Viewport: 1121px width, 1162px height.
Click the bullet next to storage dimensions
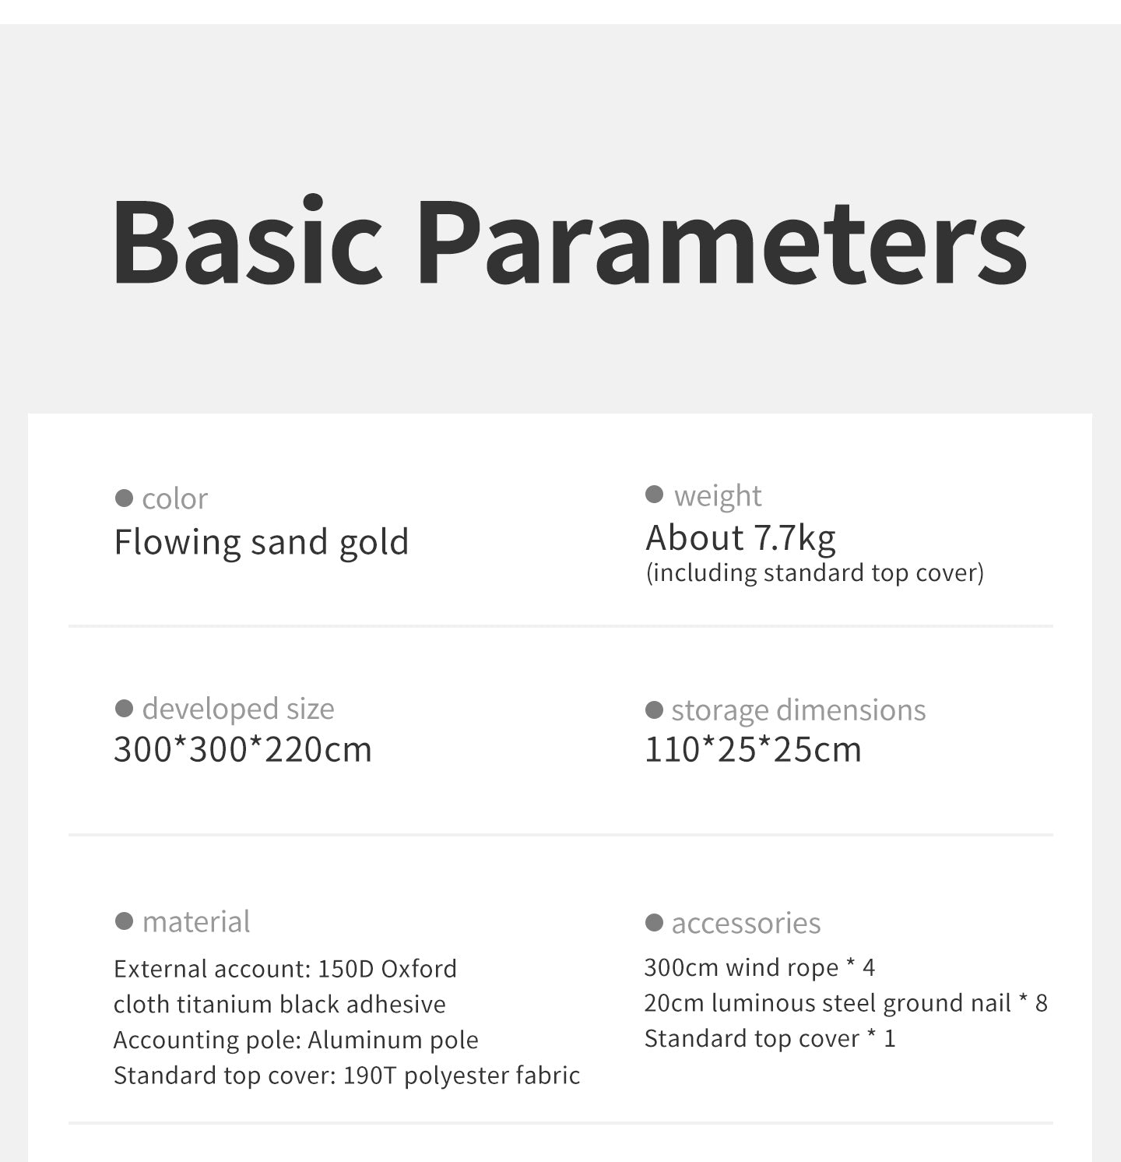(x=655, y=710)
